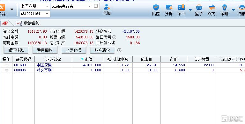
Task: Open the 篮子 basket trading icon
Action: click(199, 10)
